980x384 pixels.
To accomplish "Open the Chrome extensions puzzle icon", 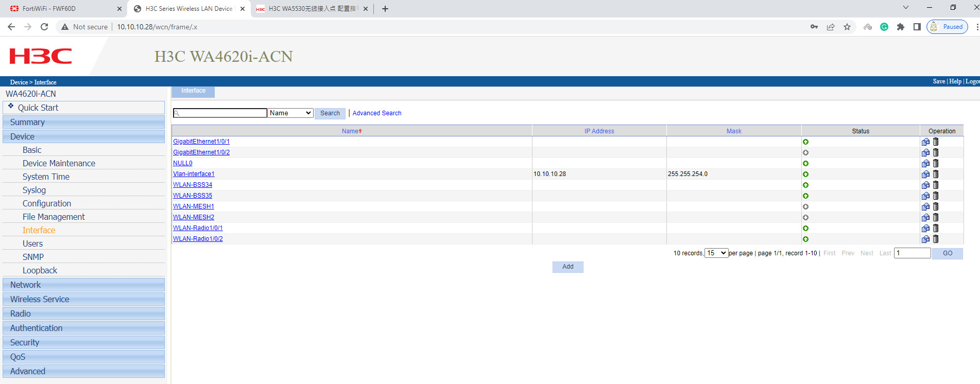I will 901,27.
